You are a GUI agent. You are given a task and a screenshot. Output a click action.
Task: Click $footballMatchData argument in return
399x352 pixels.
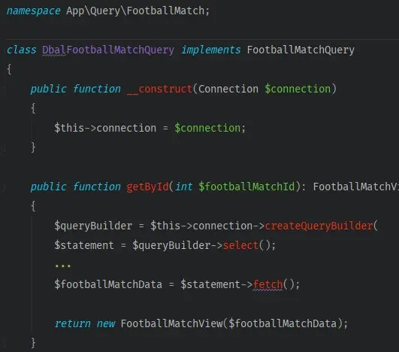283,323
